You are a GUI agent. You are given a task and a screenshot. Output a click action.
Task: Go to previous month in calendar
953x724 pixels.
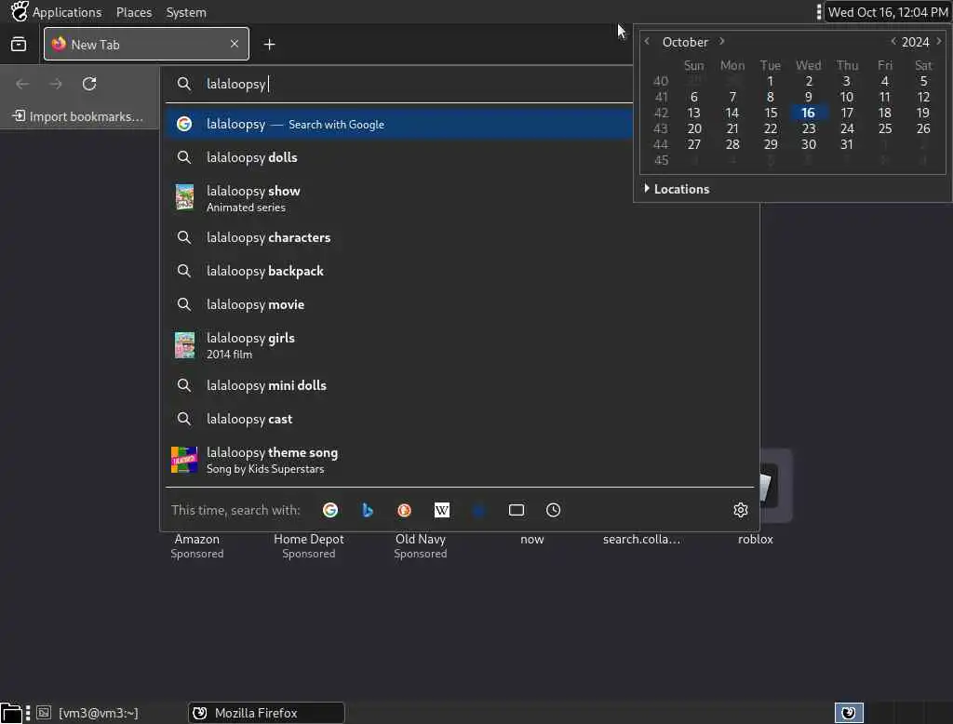click(x=647, y=41)
